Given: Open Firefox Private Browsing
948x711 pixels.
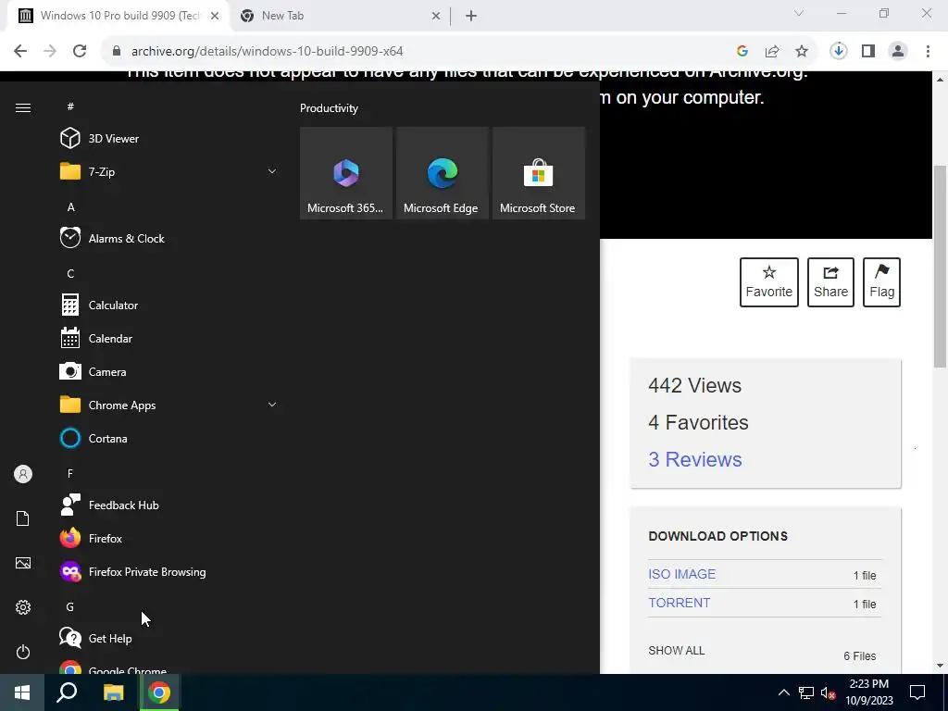Looking at the screenshot, I should (168, 571).
